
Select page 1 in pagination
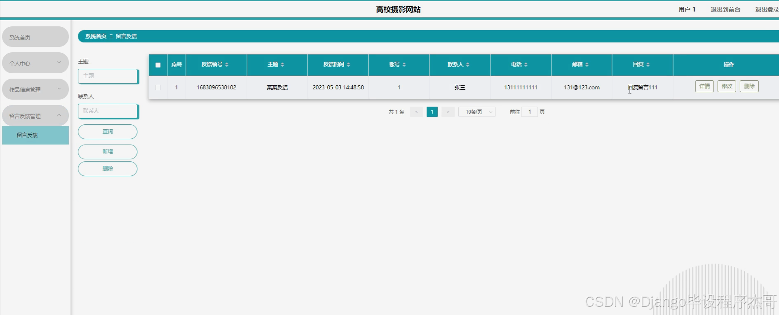click(x=432, y=112)
